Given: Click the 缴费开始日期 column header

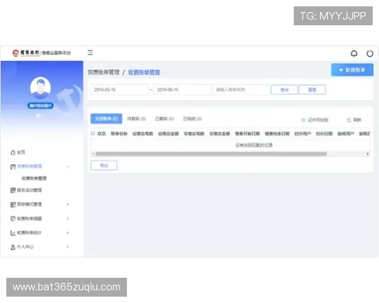Looking at the screenshot, I should (248, 134).
